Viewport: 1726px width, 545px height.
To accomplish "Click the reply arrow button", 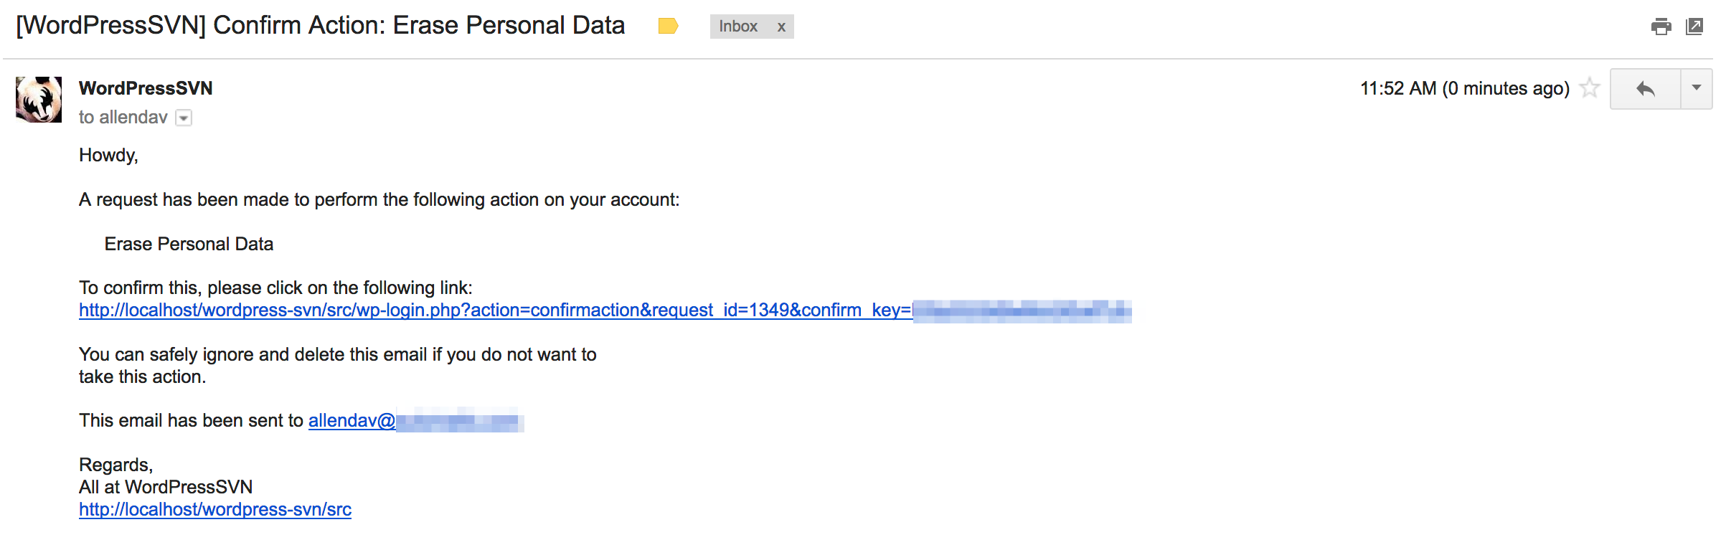I will pyautogui.click(x=1645, y=89).
